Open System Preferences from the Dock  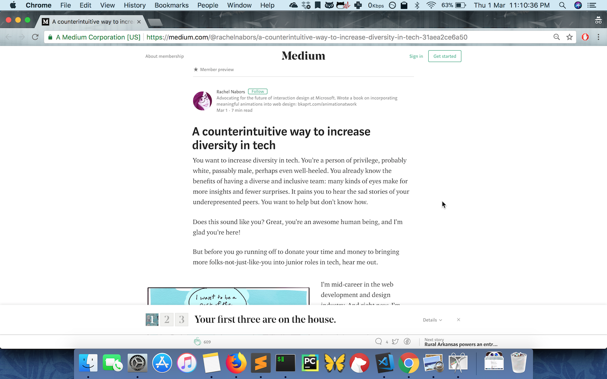click(x=138, y=363)
